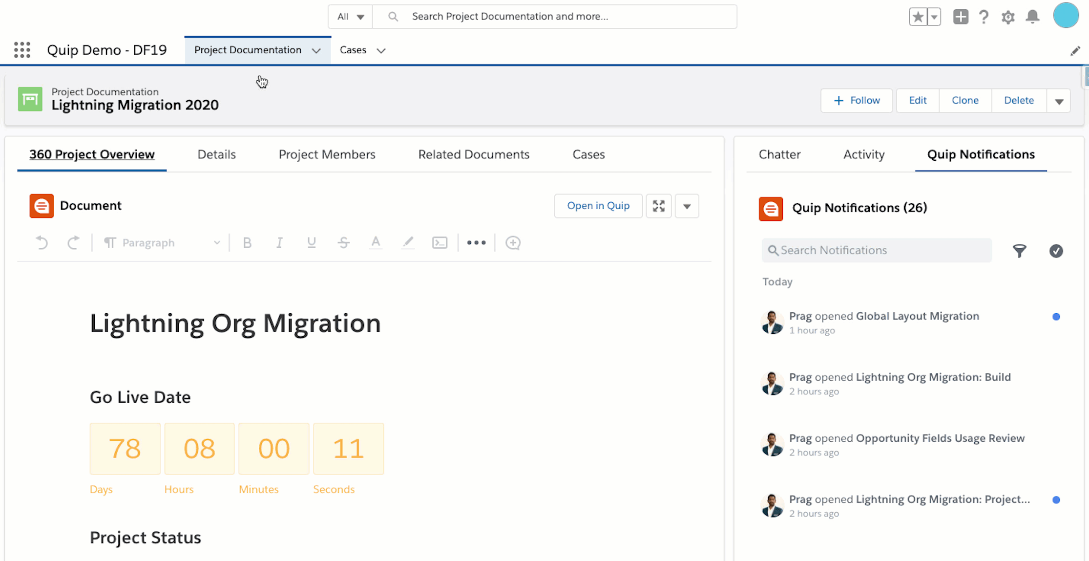The height and width of the screenshot is (561, 1089).
Task: Click the Lightning Org Migration heading
Action: [235, 323]
